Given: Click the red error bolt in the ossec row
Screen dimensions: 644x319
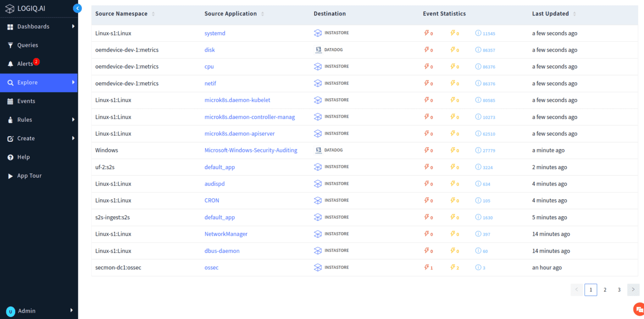Looking at the screenshot, I should click(x=426, y=267).
